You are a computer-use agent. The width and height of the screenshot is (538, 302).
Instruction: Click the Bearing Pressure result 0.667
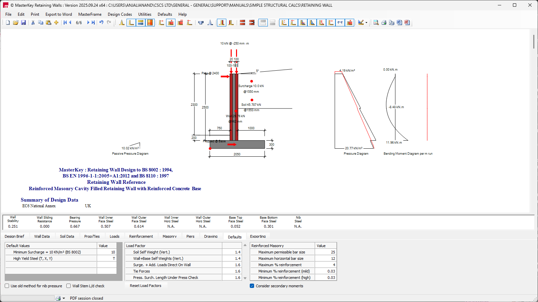point(75,226)
